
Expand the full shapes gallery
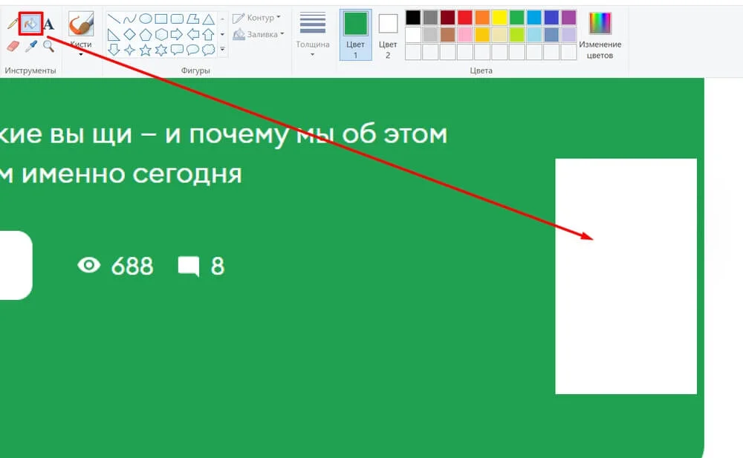click(x=223, y=49)
